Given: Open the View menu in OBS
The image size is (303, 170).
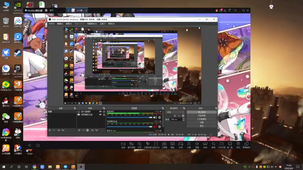Looking at the screenshot, I should click(x=69, y=24).
